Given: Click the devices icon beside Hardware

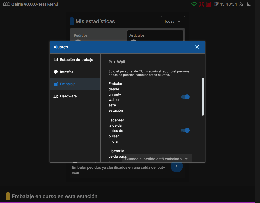Looking at the screenshot, I should pyautogui.click(x=56, y=96).
